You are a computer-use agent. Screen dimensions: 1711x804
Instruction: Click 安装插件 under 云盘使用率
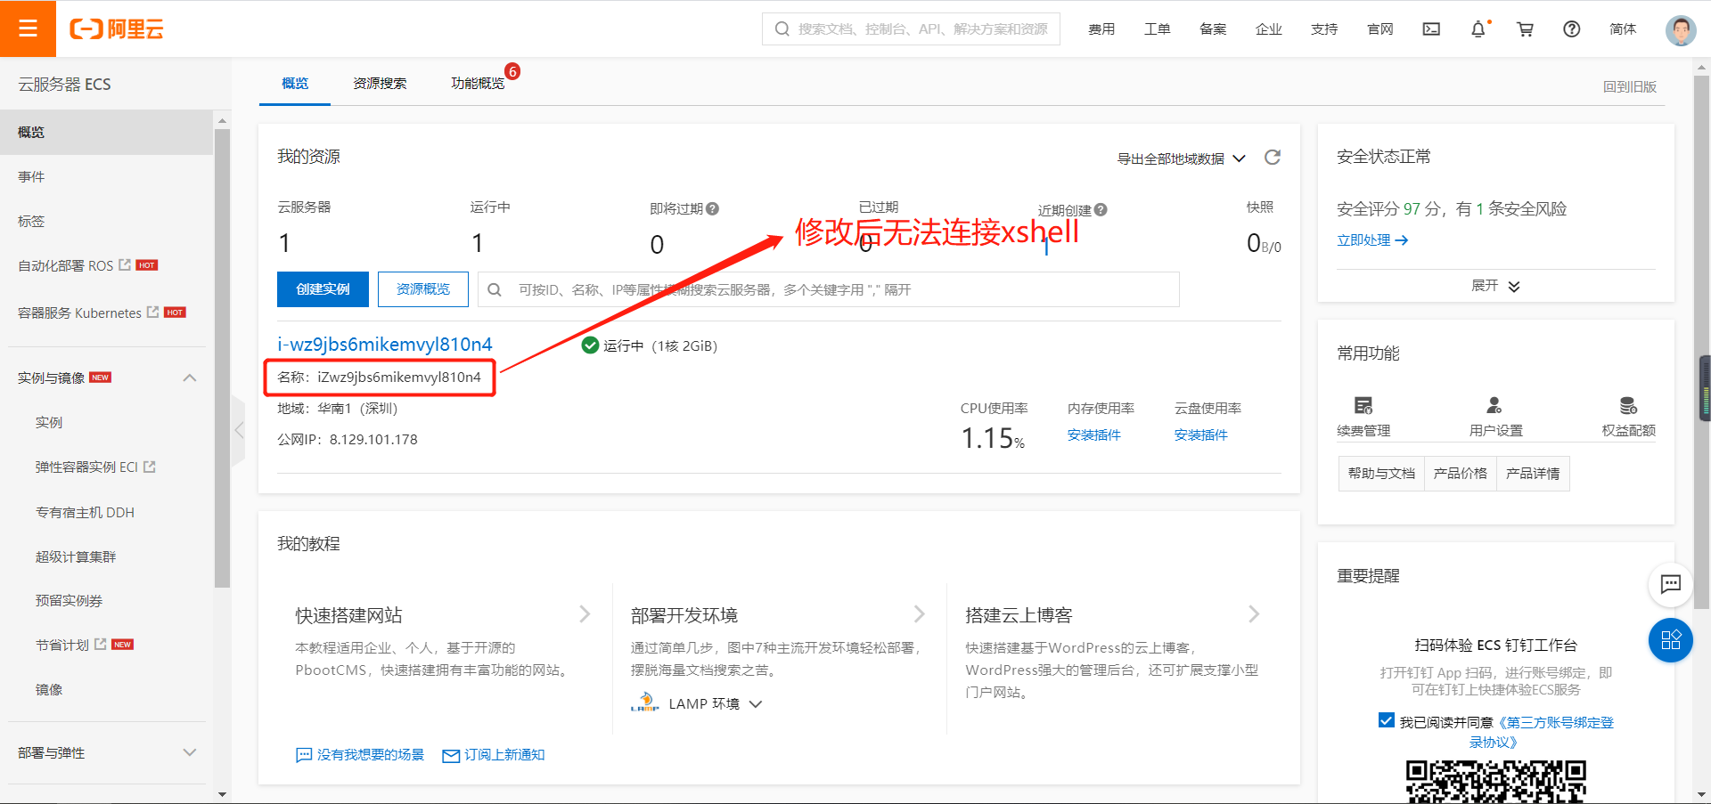coord(1200,434)
